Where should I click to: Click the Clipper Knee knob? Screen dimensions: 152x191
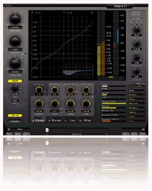click(15, 89)
